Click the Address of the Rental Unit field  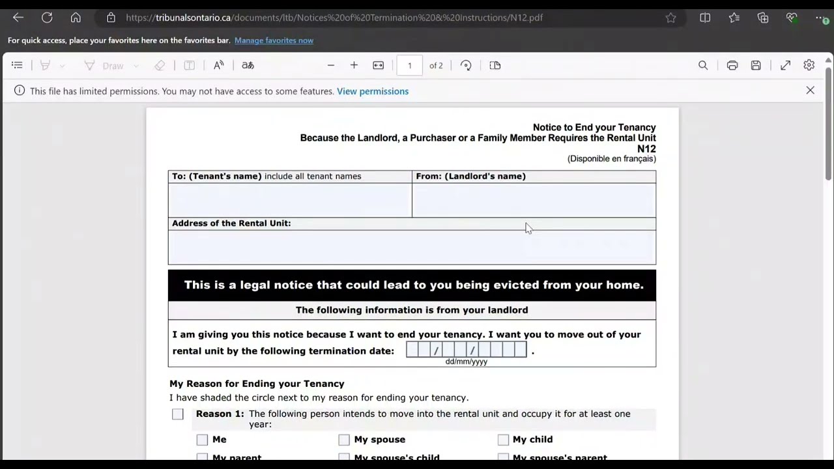pyautogui.click(x=412, y=247)
